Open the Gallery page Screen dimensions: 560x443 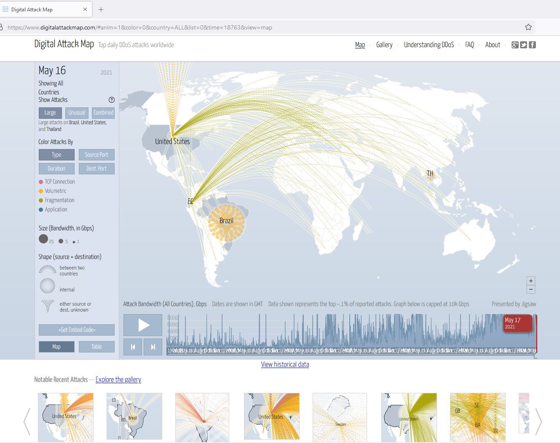pos(384,45)
